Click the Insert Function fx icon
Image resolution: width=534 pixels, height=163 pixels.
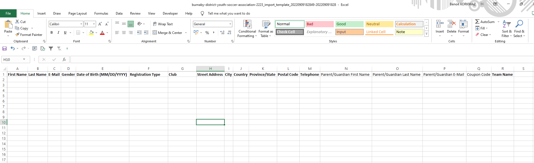64,59
